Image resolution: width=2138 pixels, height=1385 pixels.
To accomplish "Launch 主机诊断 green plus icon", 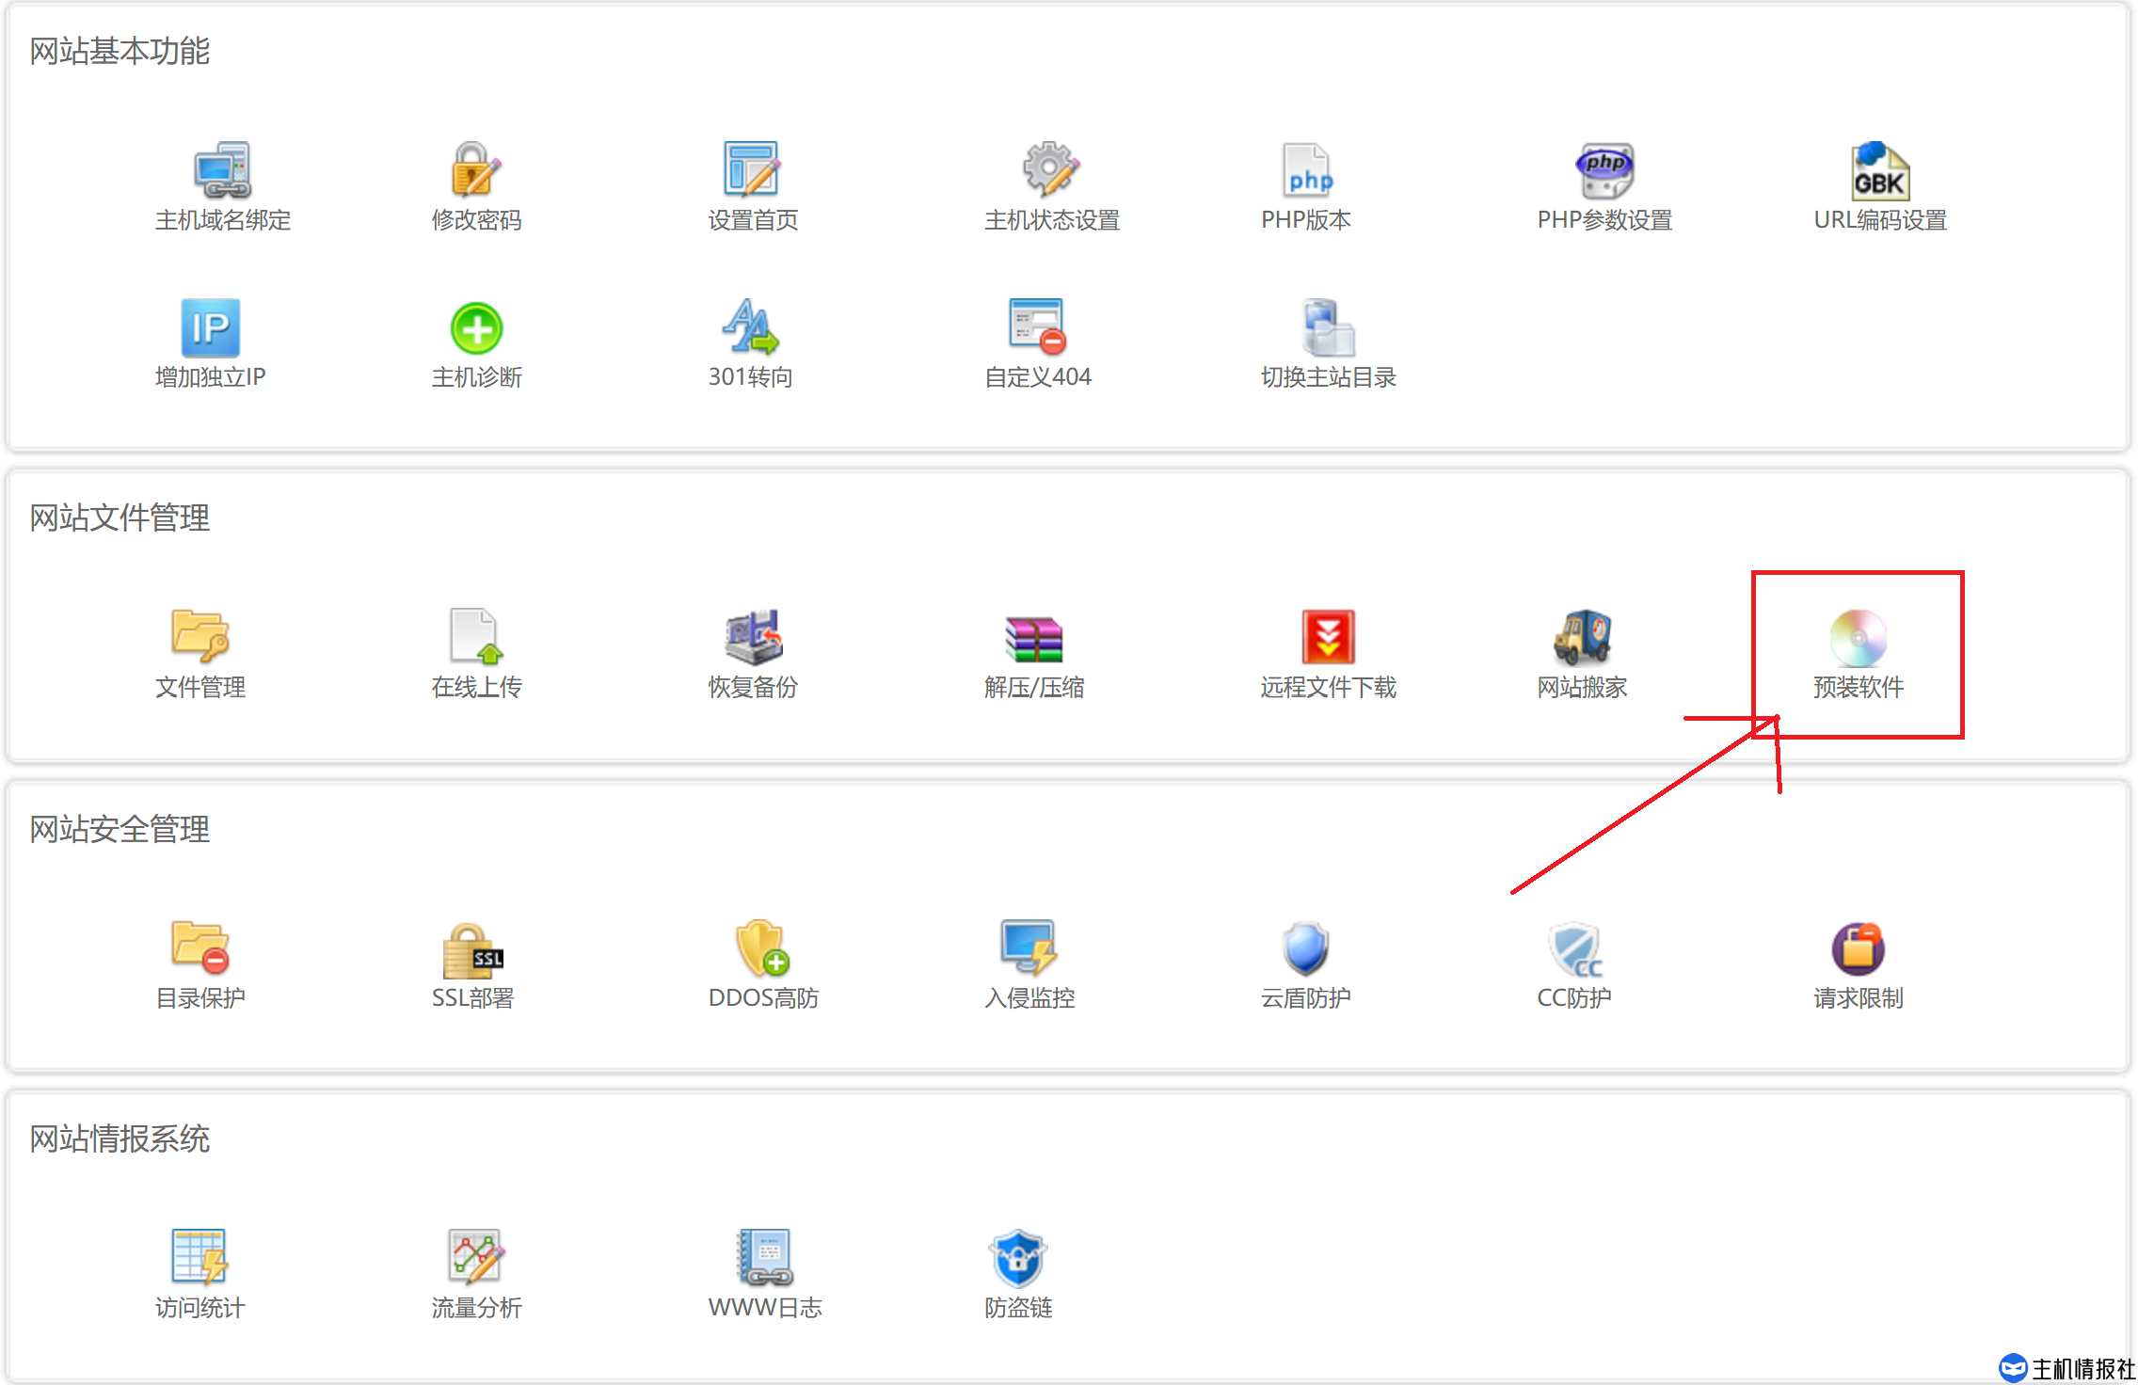I will click(476, 327).
